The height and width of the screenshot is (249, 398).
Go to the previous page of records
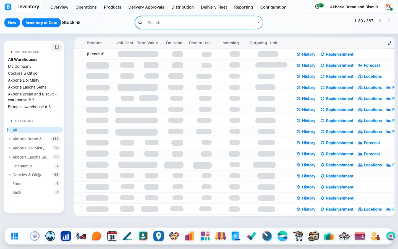(x=380, y=20)
